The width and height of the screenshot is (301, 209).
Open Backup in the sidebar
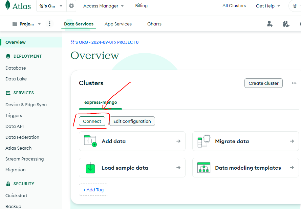13,206
